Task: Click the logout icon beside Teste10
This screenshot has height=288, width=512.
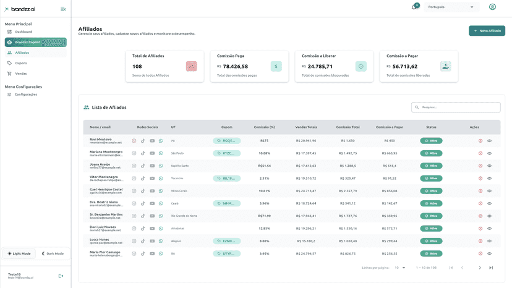Action: [61, 276]
